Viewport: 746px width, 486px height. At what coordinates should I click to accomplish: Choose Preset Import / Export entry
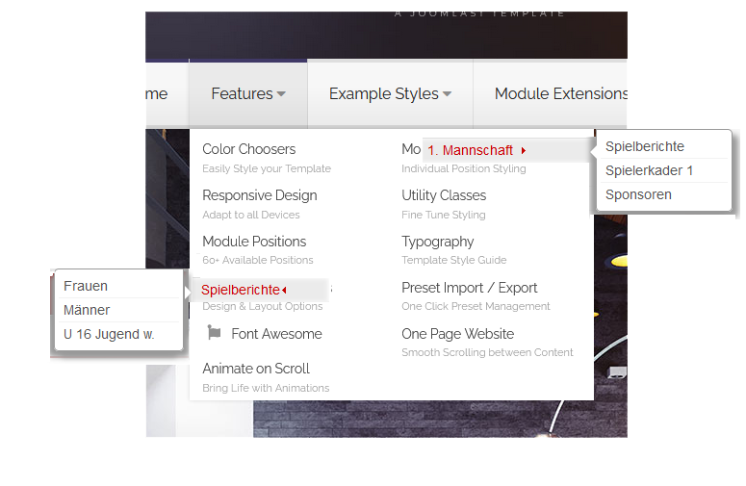(469, 288)
